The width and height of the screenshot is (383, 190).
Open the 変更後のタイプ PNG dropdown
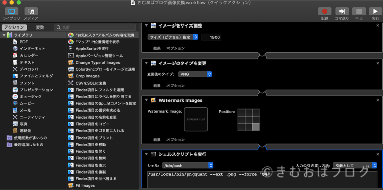click(195, 74)
